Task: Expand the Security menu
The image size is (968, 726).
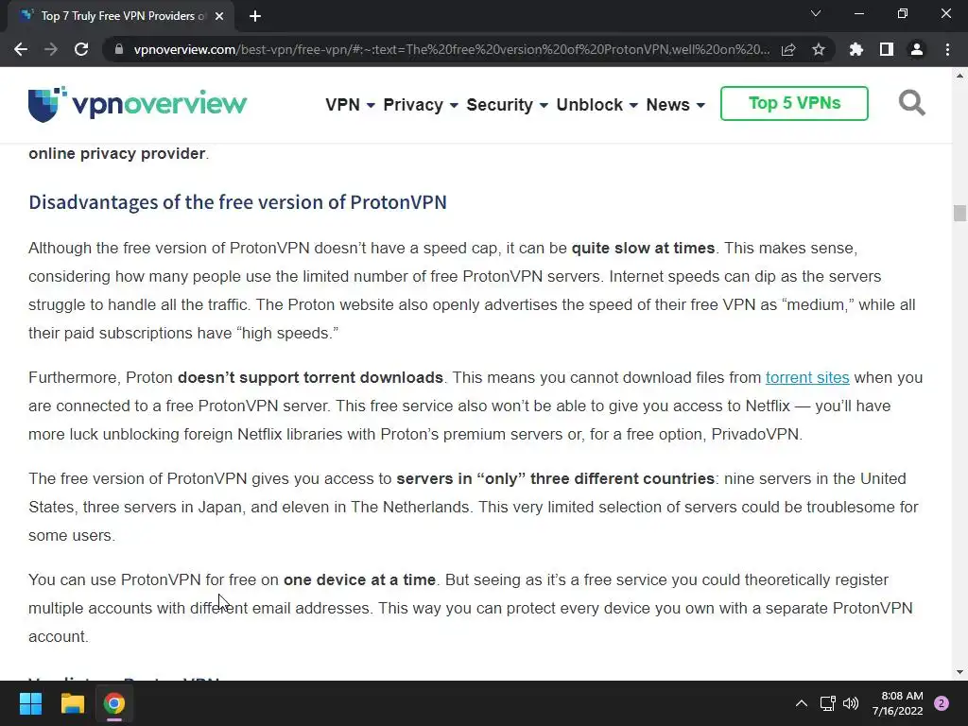Action: coord(507,105)
